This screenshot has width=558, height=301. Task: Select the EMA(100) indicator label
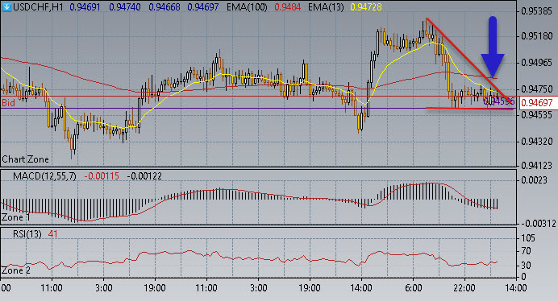click(x=247, y=7)
